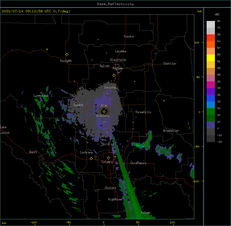Click the Ponoka city label
Image resolution: width=231 pixels, height=226 pixels.
point(129,37)
